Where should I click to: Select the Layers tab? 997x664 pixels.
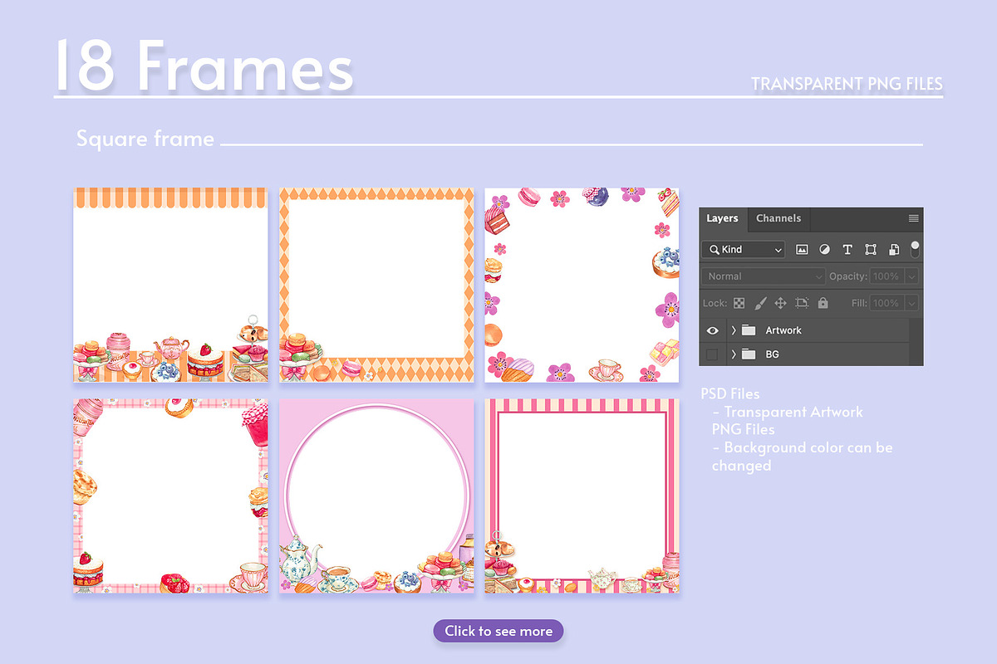[722, 218]
